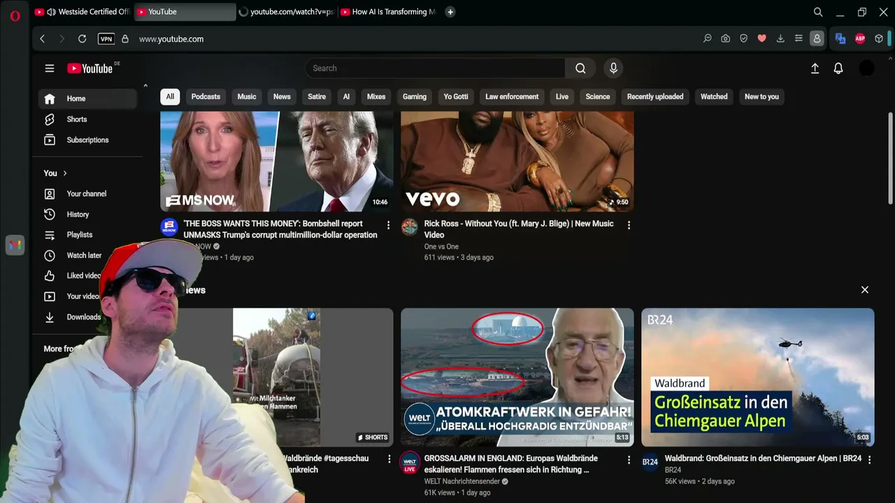Click the YouTube search field

[435, 68]
